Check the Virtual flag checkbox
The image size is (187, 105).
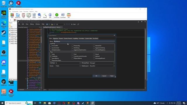(94, 54)
